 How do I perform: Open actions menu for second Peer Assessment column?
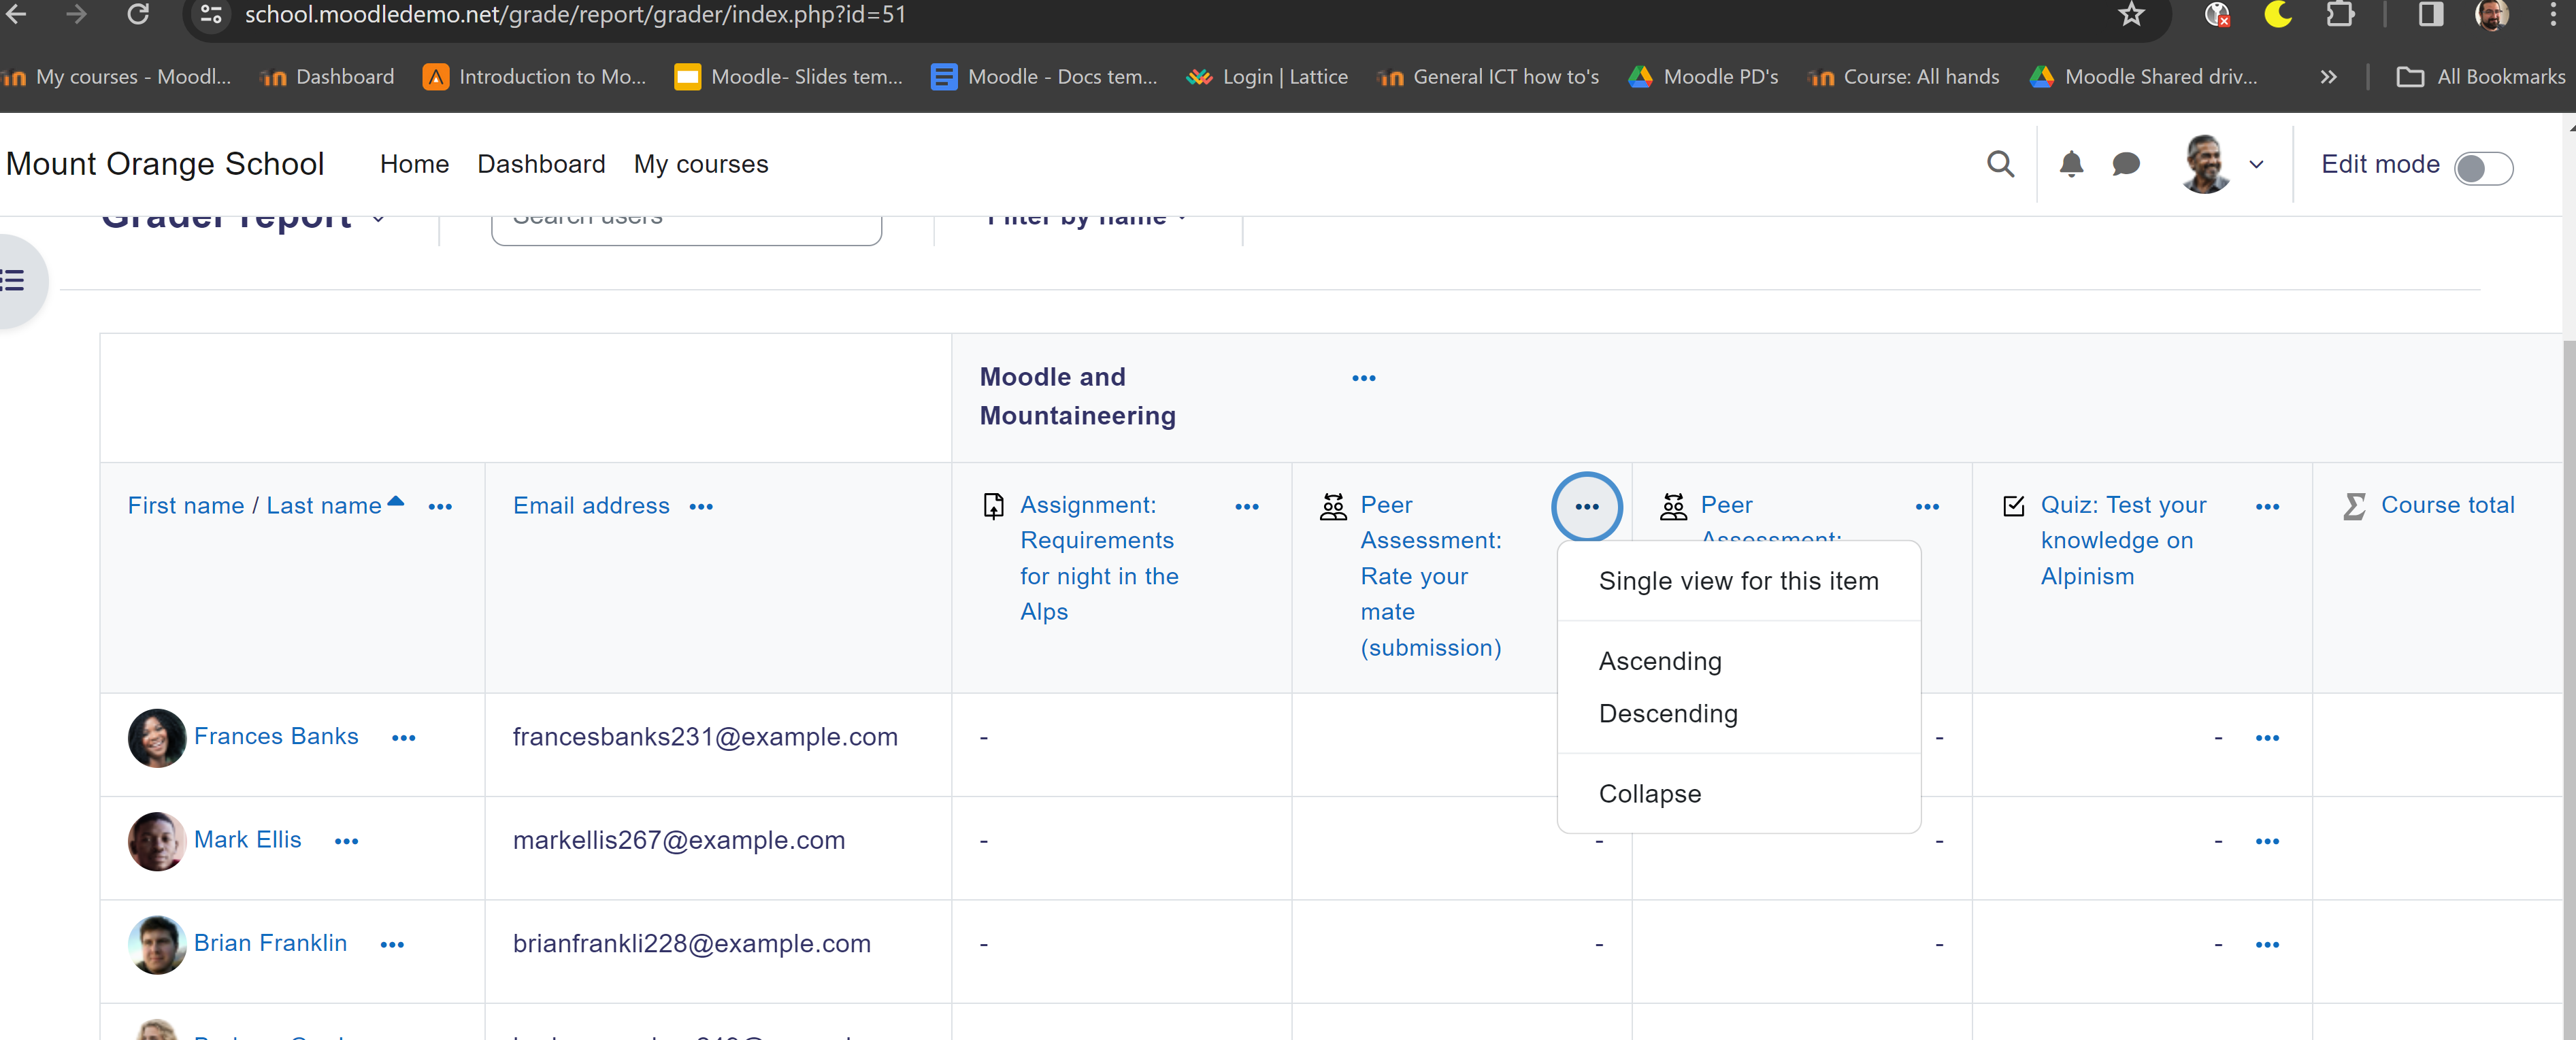point(1927,507)
